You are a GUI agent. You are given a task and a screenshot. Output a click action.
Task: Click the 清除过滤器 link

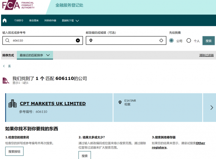[x=206, y=55]
